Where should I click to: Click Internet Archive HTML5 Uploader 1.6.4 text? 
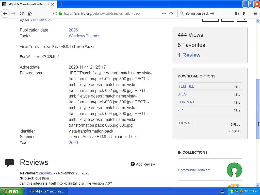coord(103,137)
